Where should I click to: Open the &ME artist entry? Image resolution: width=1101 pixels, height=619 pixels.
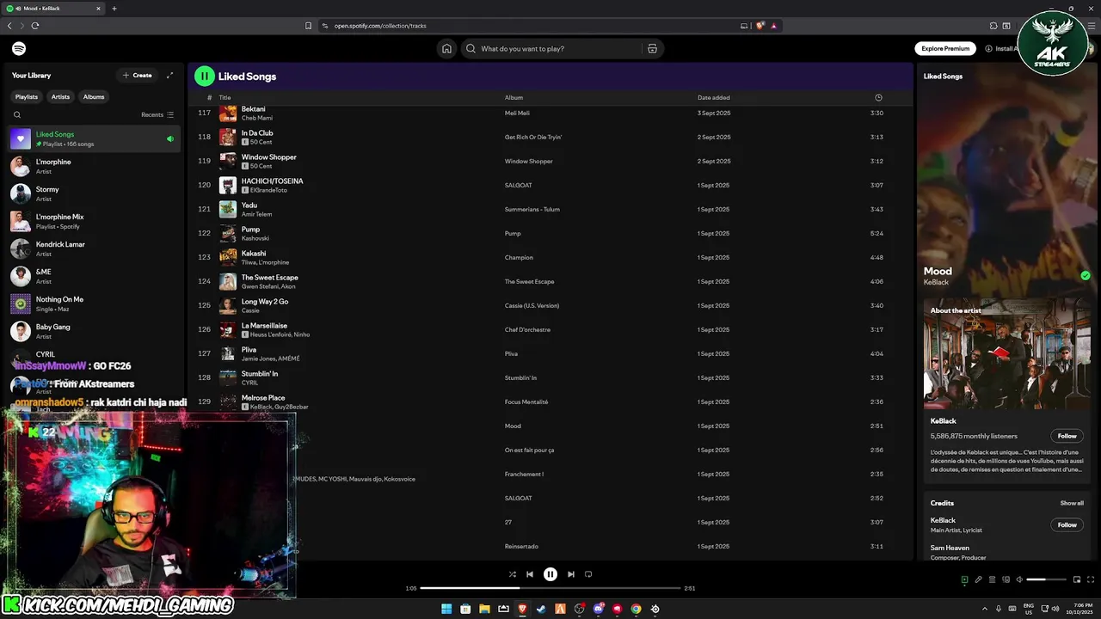coord(95,276)
